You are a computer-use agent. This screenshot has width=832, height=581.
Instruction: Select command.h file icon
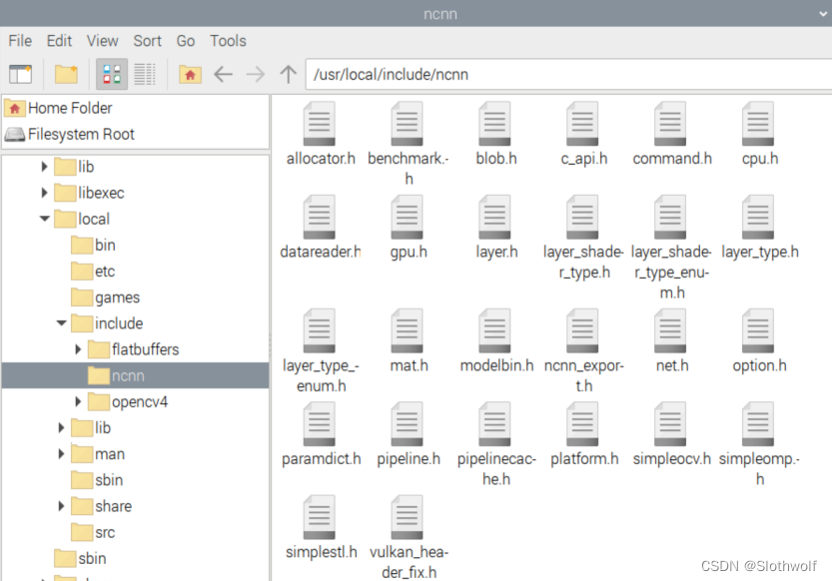point(670,124)
